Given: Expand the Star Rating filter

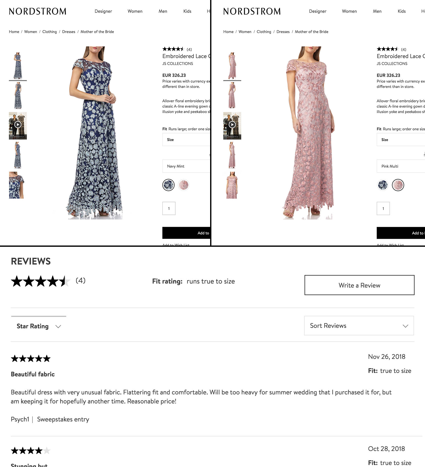Looking at the screenshot, I should (x=39, y=326).
